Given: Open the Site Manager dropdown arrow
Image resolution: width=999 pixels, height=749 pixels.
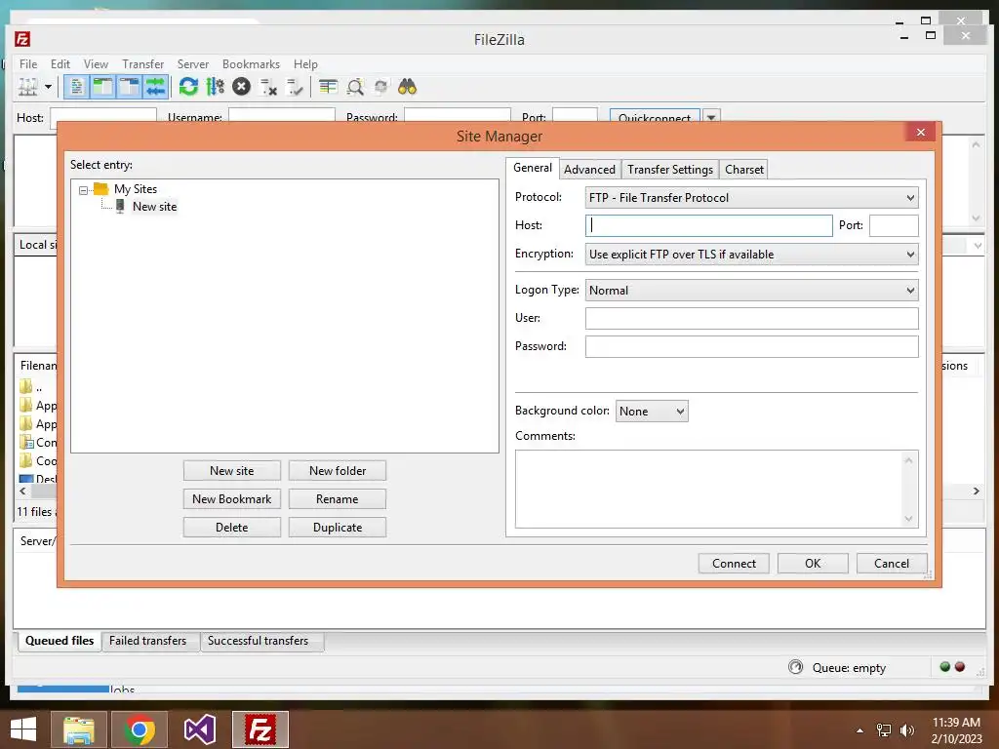Looking at the screenshot, I should [x=48, y=87].
